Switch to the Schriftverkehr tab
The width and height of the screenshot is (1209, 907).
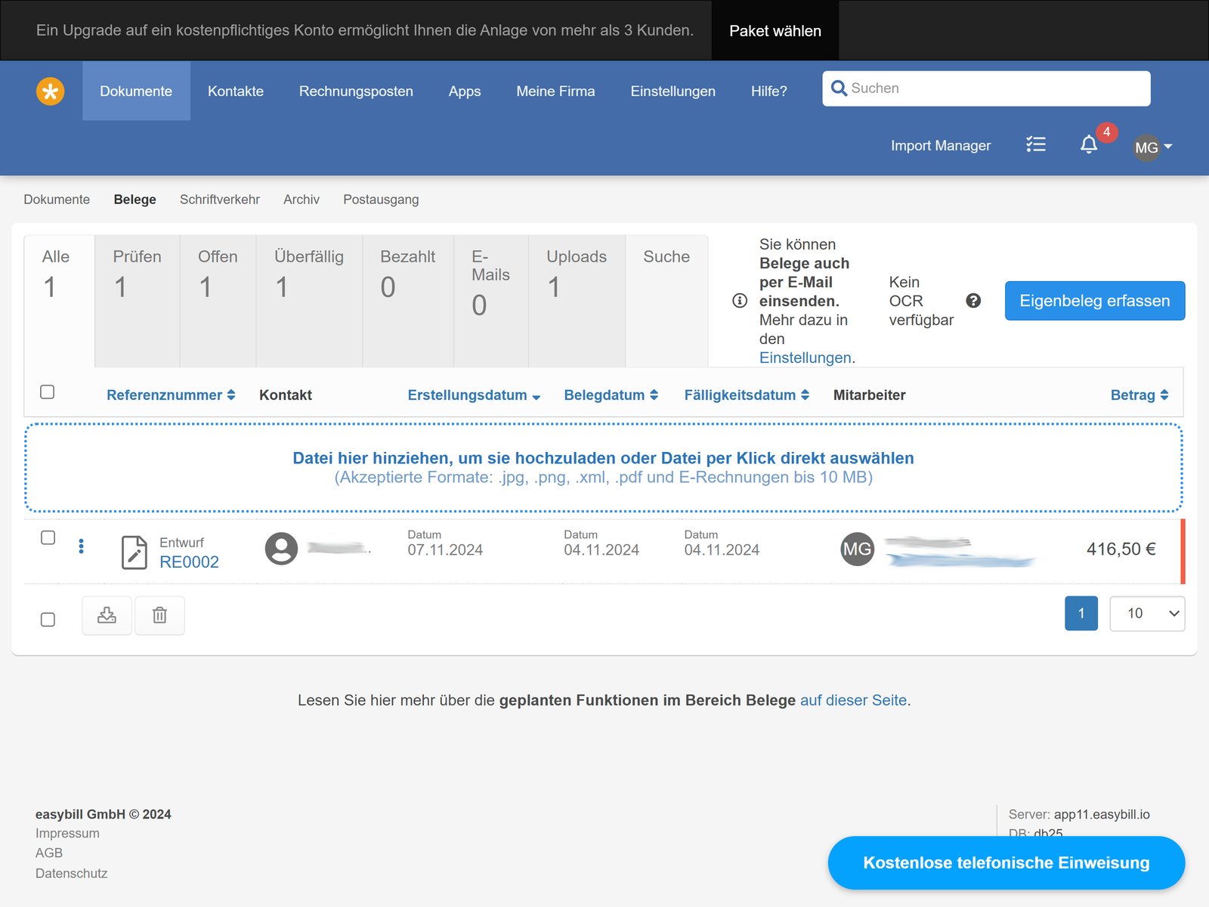point(219,200)
